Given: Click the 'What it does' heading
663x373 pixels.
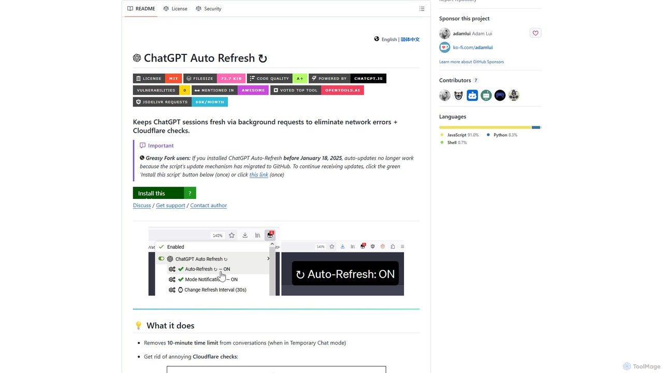Looking at the screenshot, I should point(164,325).
